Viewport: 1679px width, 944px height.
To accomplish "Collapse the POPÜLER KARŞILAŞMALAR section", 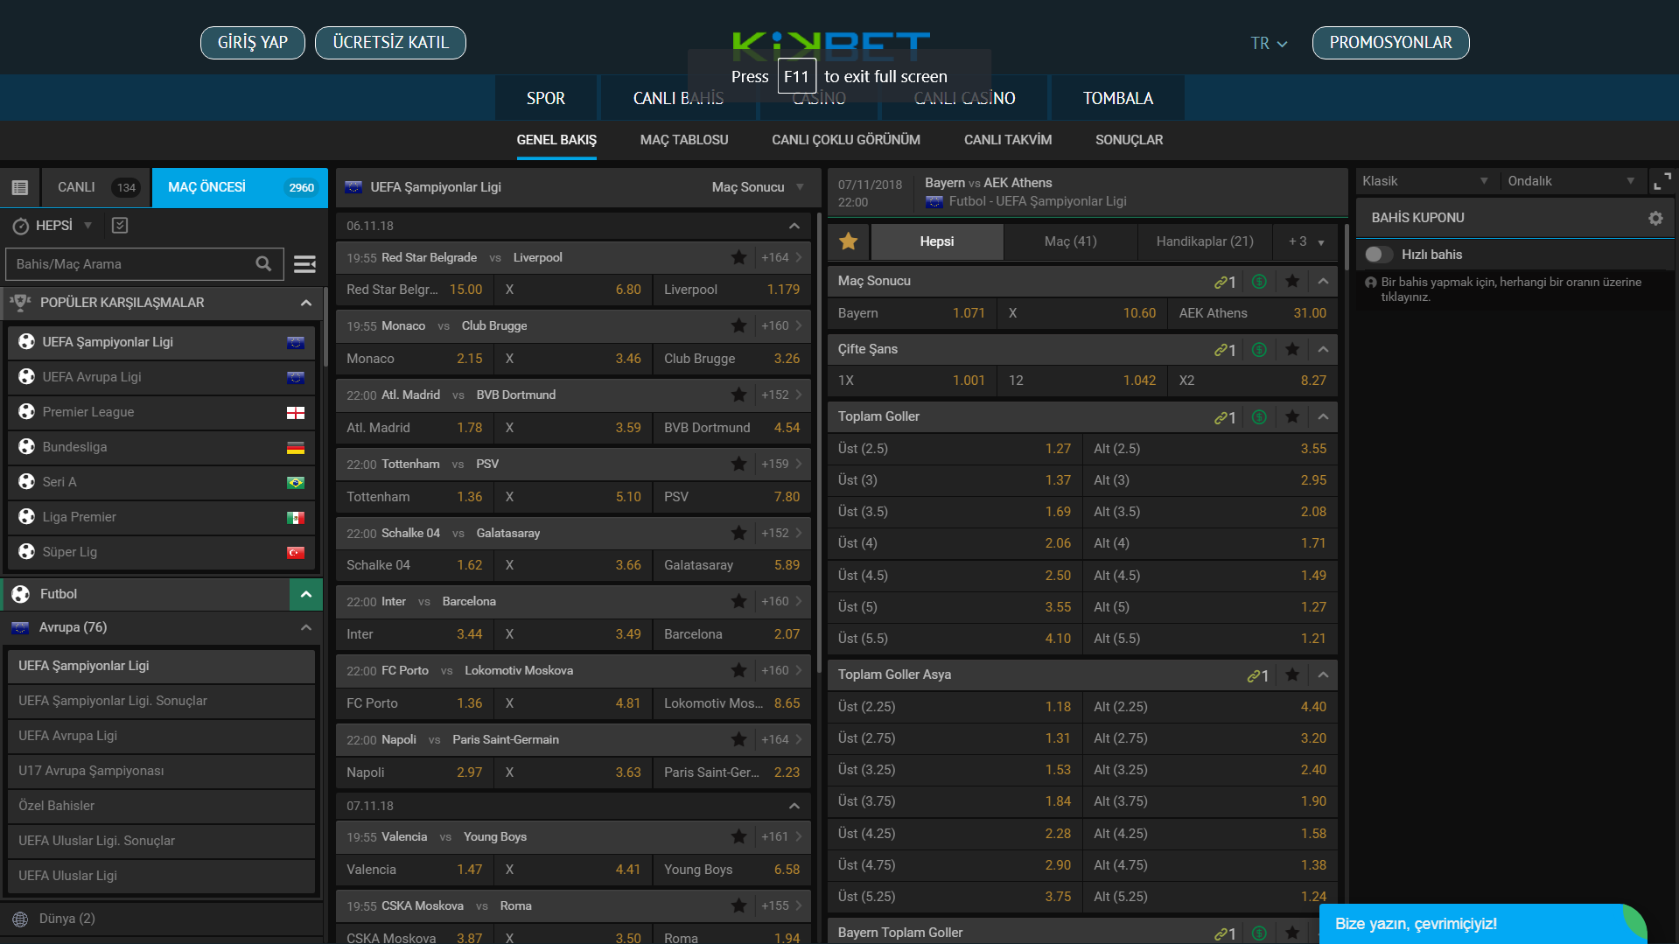I will point(306,303).
